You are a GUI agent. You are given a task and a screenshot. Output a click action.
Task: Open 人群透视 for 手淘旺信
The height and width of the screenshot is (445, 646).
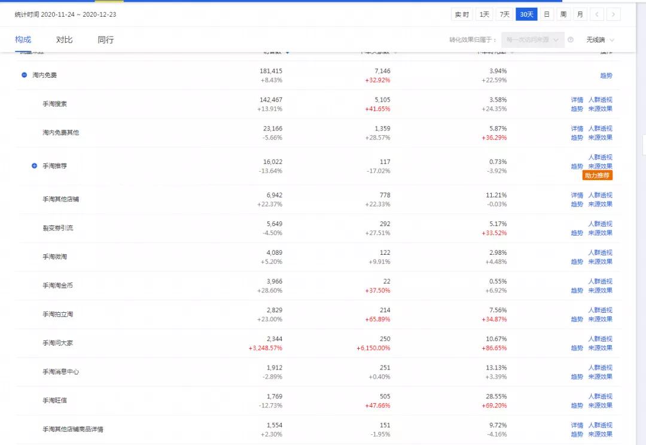point(600,397)
